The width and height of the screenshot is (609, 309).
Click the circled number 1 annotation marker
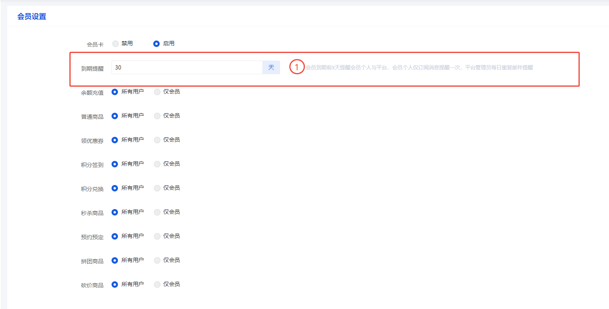click(296, 67)
